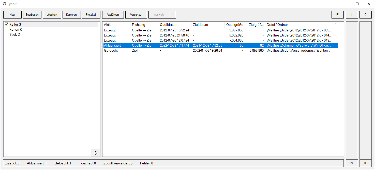
Task: Click the Touched: 0 status entry
Action: pos(87,163)
